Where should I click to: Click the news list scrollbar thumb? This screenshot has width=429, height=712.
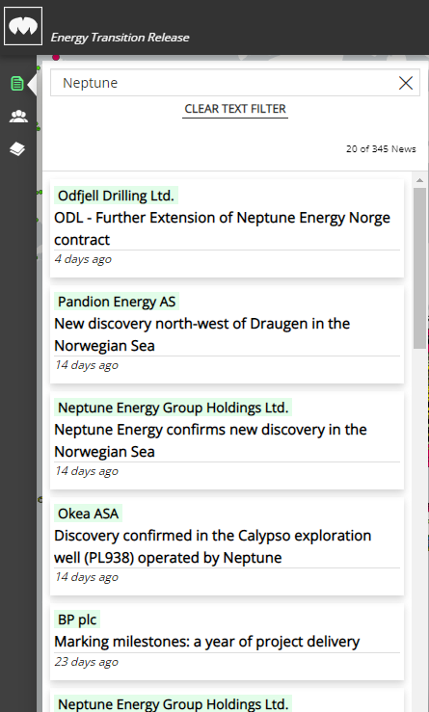tap(419, 268)
